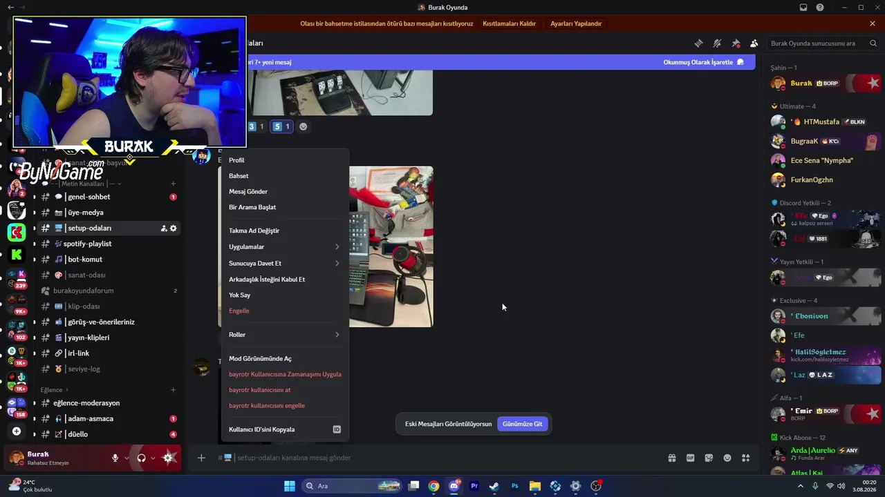885x497 pixels.
Task: Toggle notification settings bell for the channel
Action: coord(717,43)
